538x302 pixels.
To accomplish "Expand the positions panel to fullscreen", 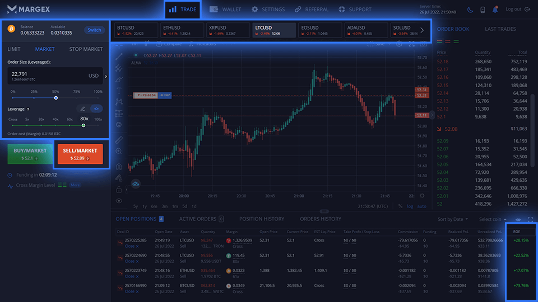I will click(530, 219).
